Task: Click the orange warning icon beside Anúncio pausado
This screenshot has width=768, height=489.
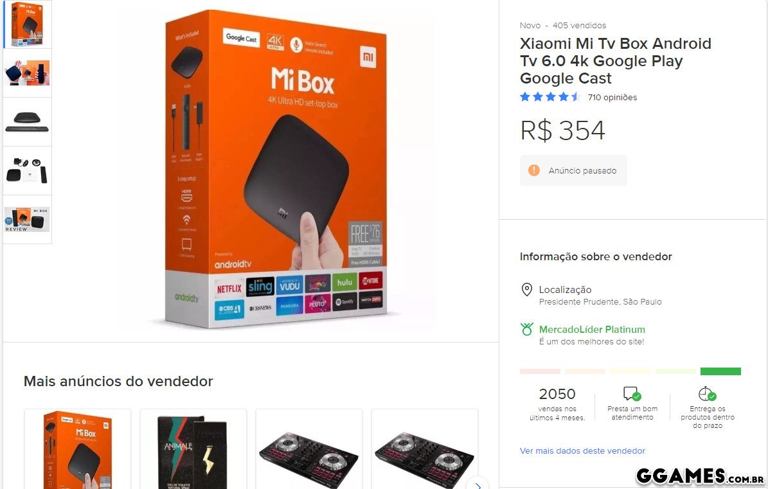Action: point(534,170)
